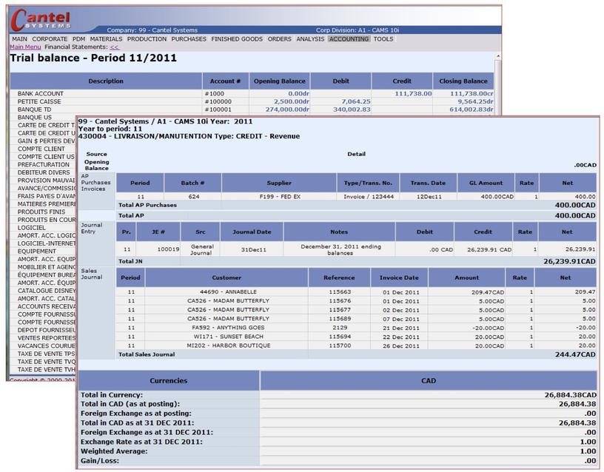Viewport: 604px width, 472px height.
Task: Click the Customer column header in Sales Journal
Action: [226, 277]
